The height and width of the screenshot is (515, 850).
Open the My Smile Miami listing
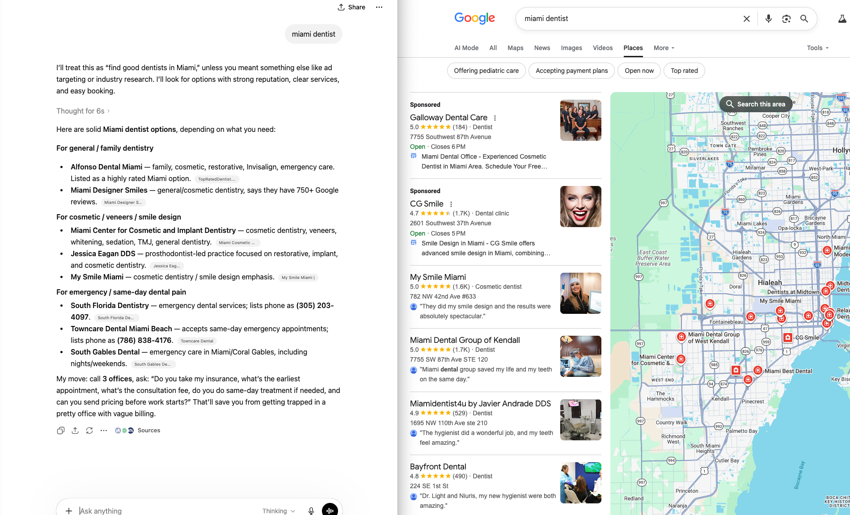[438, 277]
